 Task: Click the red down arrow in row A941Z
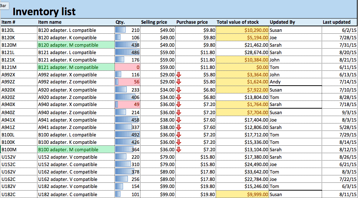[x=179, y=128]
